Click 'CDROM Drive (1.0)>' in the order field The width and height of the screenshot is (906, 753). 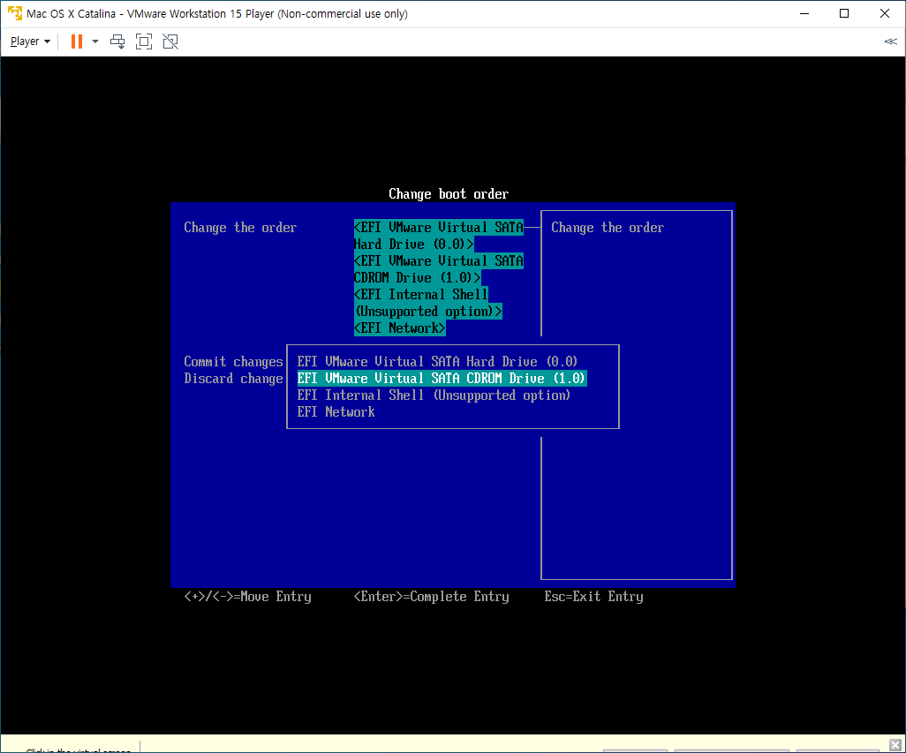tap(417, 278)
